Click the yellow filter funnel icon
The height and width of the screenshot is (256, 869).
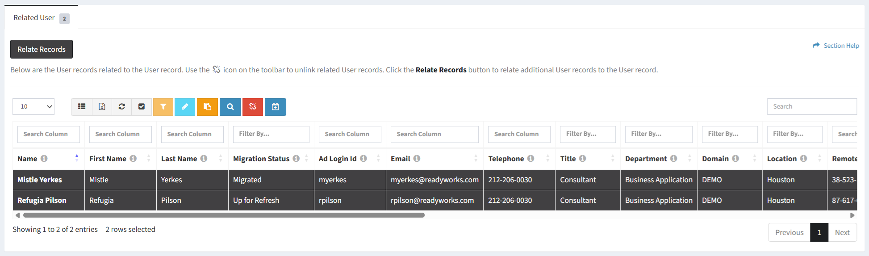click(163, 107)
